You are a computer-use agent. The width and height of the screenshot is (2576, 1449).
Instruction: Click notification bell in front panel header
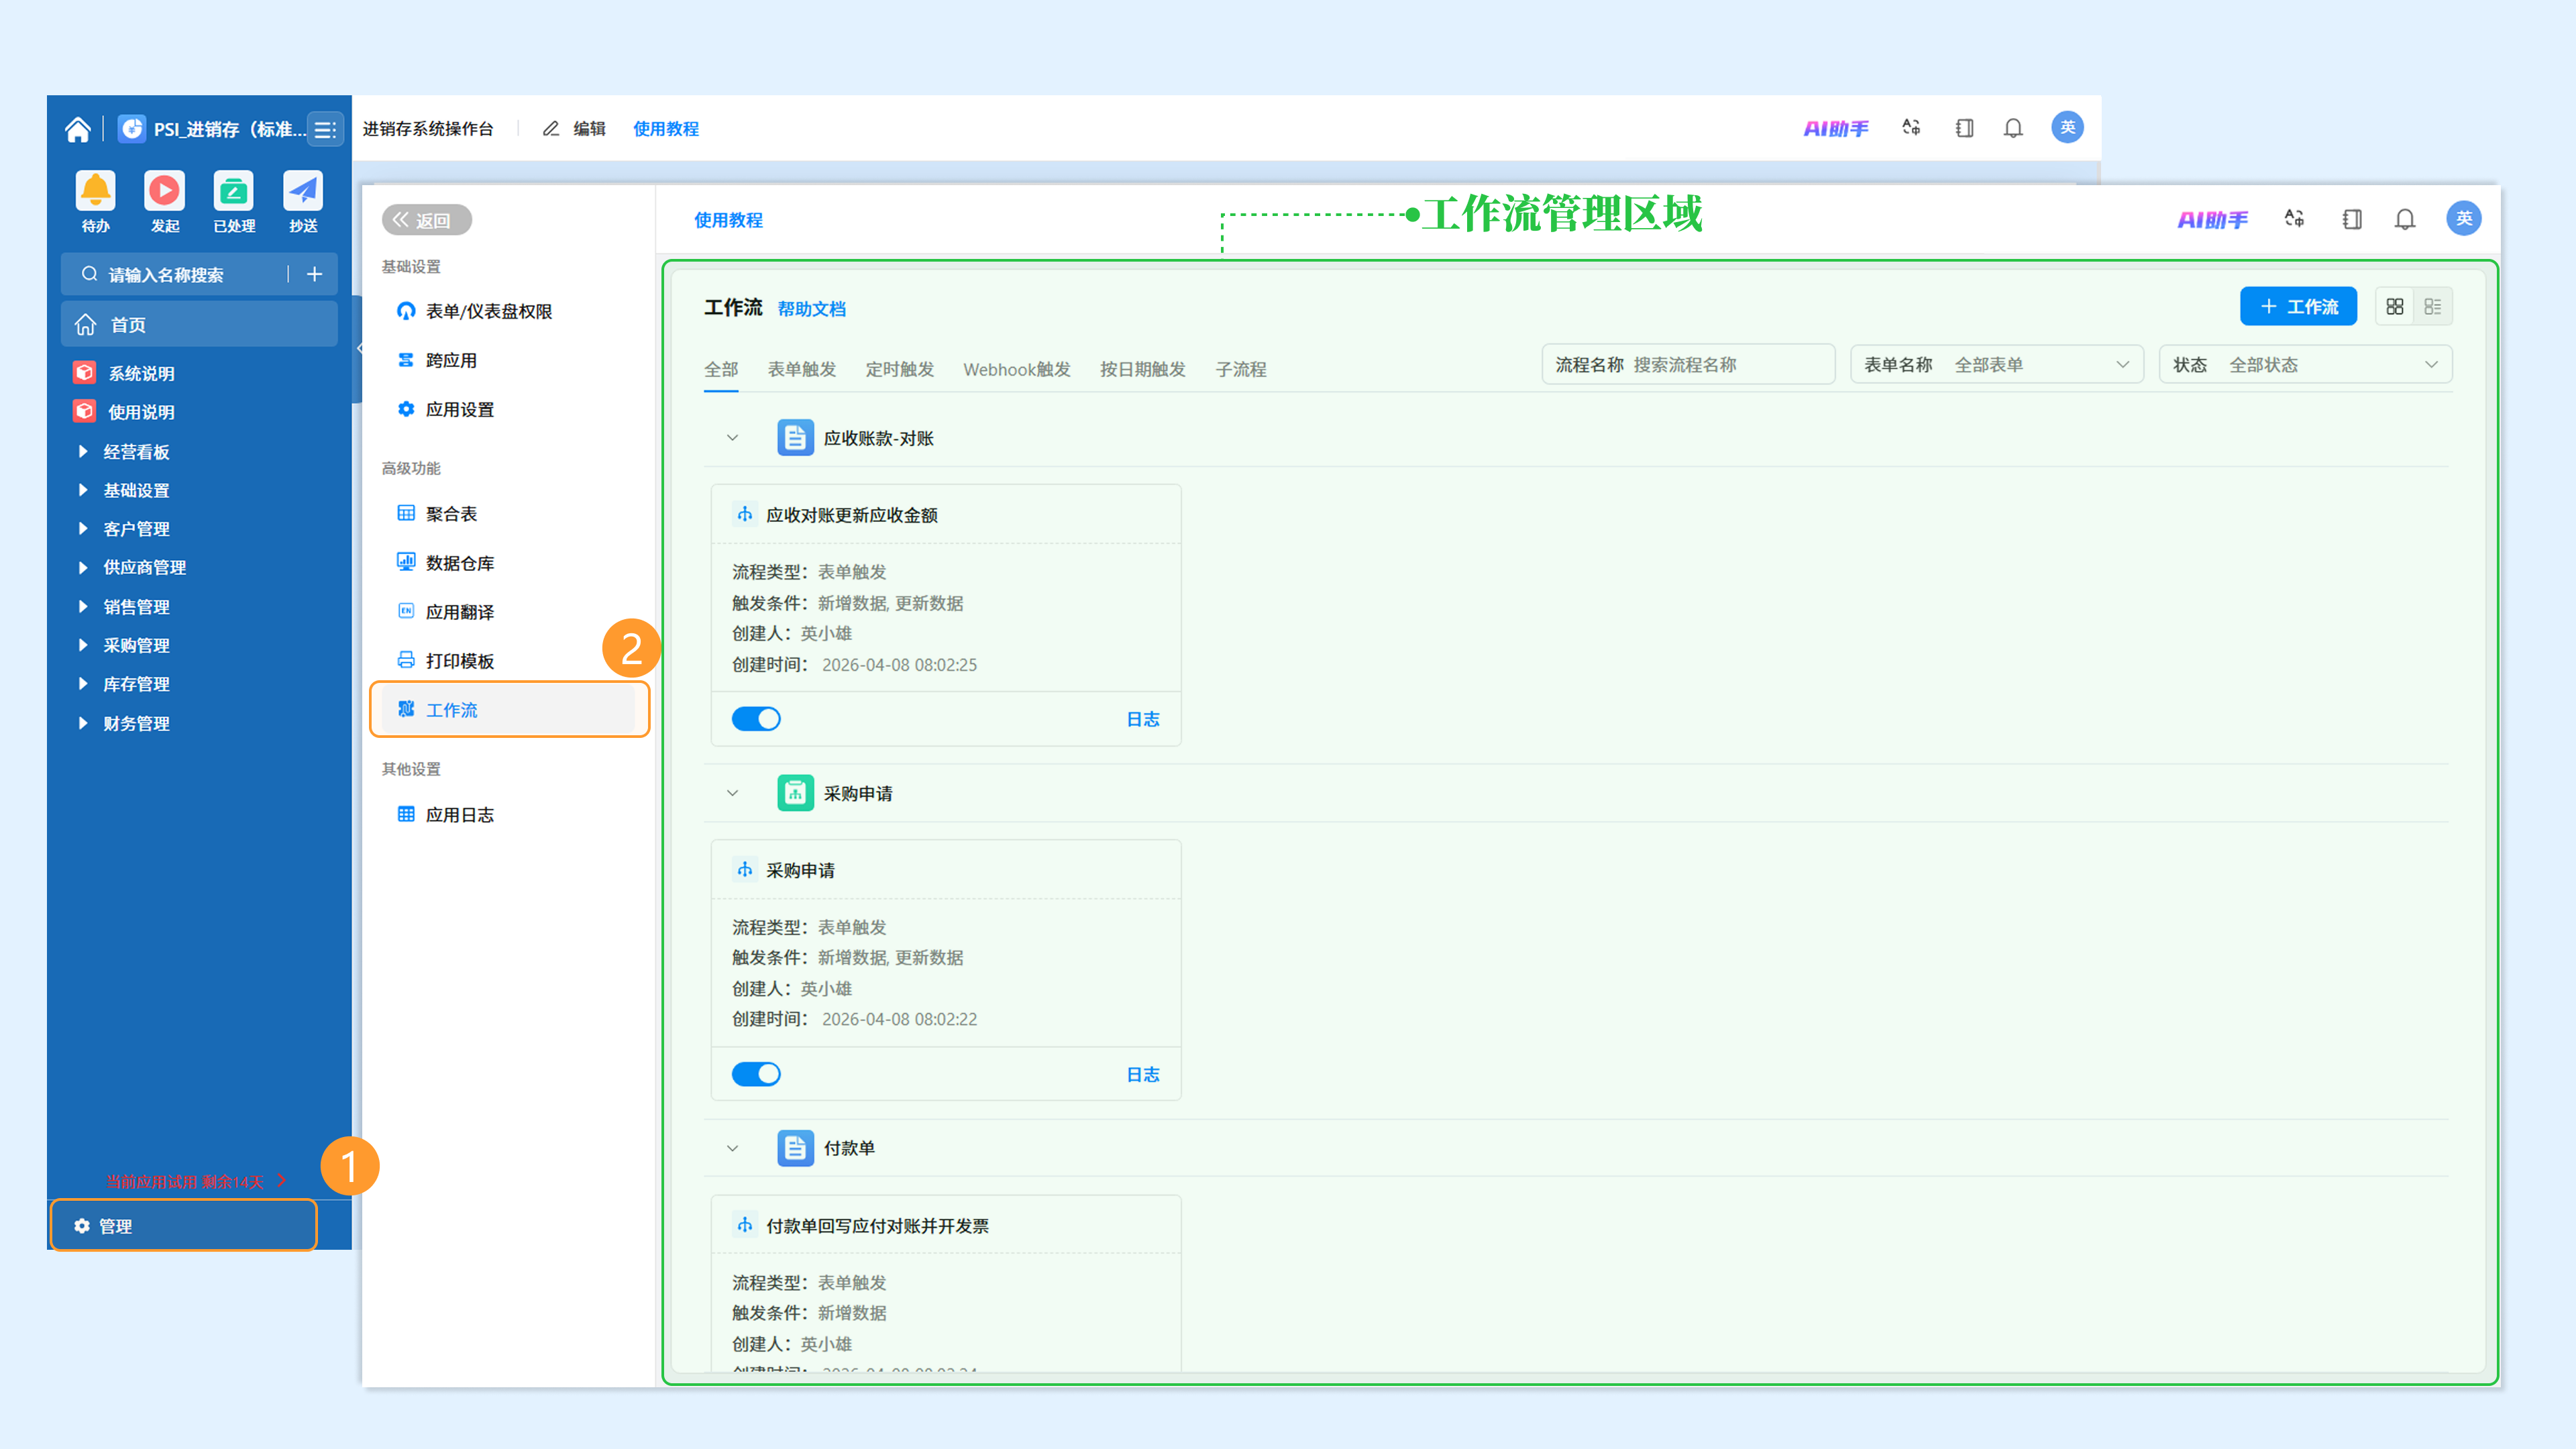coord(2405,219)
